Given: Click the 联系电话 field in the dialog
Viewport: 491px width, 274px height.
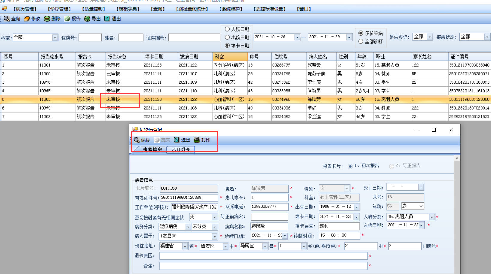Looking at the screenshot, I should (x=270, y=207).
